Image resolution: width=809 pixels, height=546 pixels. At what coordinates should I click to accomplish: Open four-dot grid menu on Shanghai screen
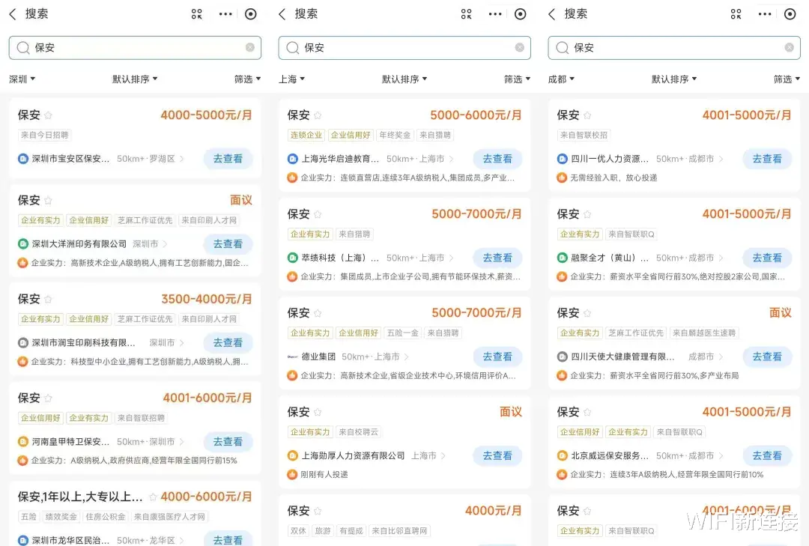(467, 14)
